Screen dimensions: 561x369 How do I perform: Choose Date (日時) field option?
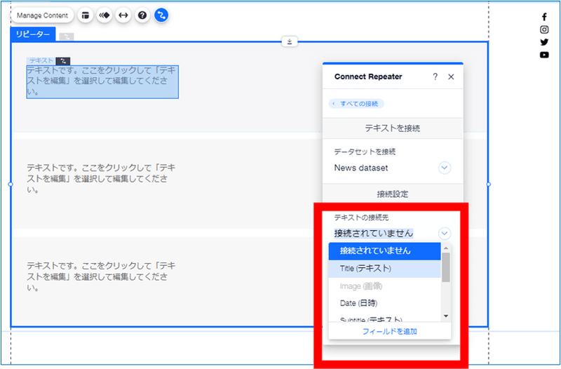coord(384,303)
